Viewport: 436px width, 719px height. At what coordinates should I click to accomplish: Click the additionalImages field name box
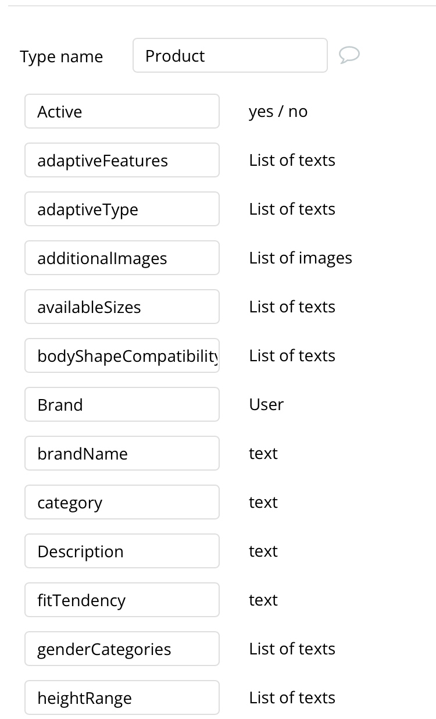[122, 258]
